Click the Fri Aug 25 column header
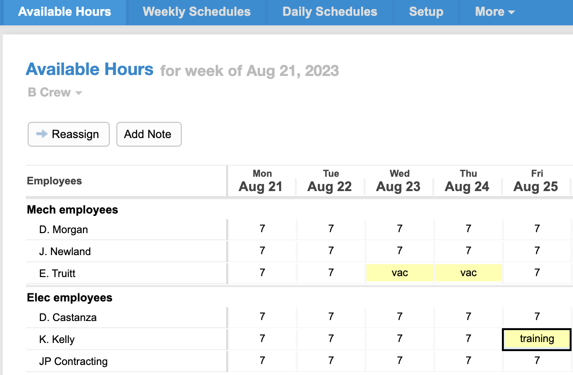The width and height of the screenshot is (573, 375). tap(536, 182)
